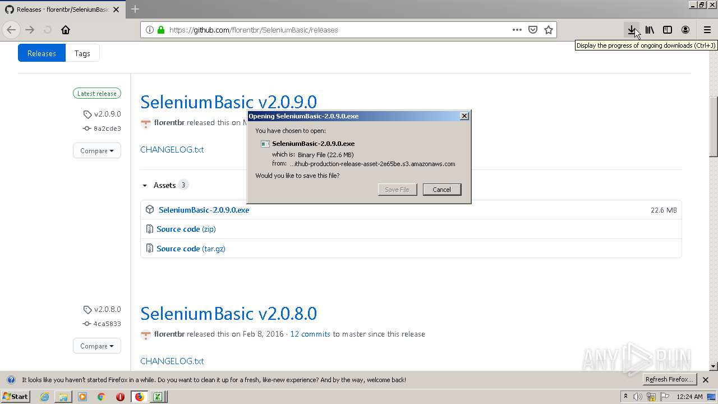Open the clock showing 12:24 AM
This screenshot has width=718, height=404.
pyautogui.click(x=690, y=397)
